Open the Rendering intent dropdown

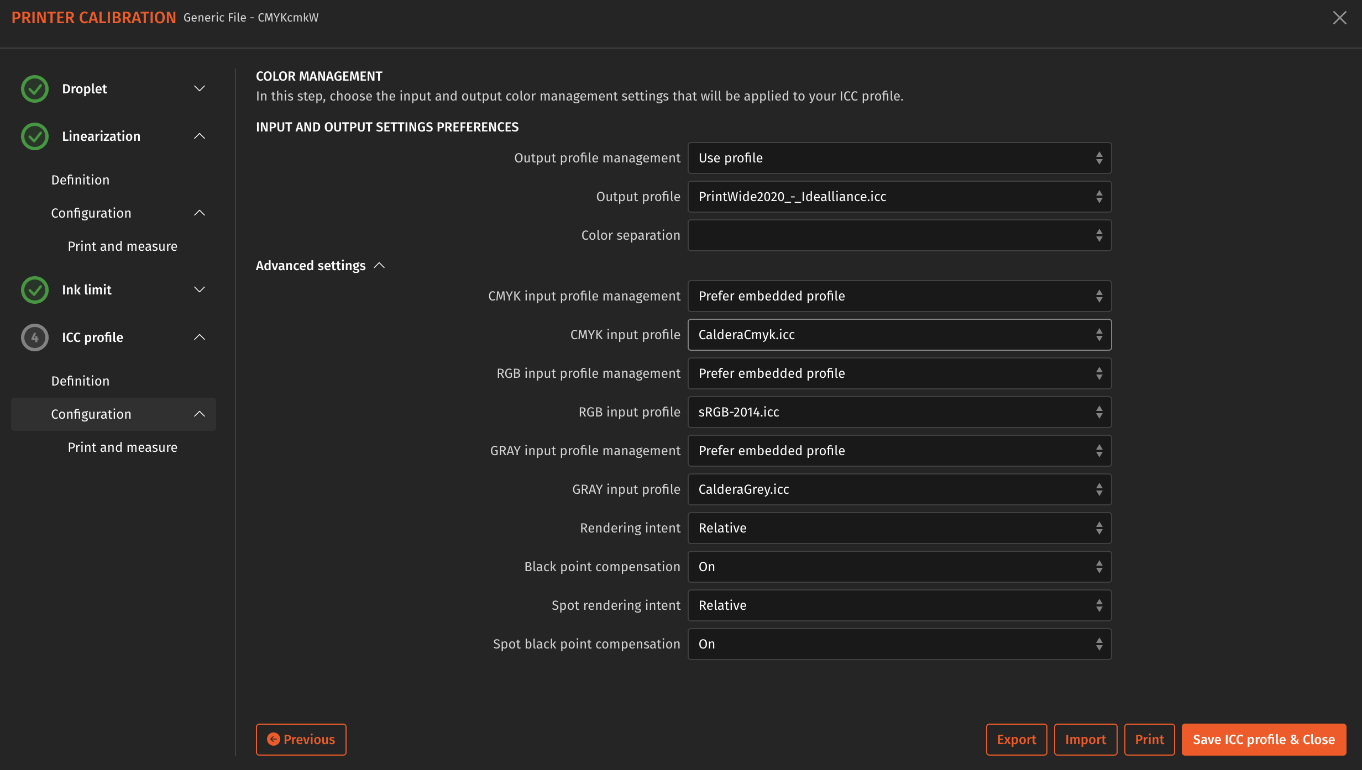click(x=899, y=528)
